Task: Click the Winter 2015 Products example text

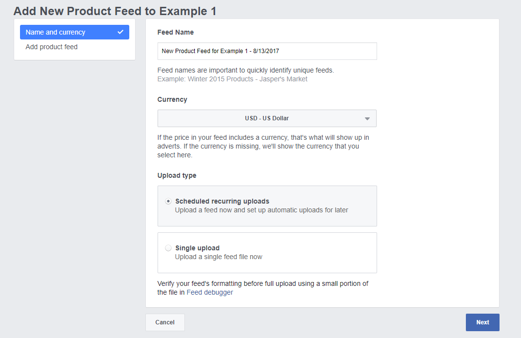Action: tap(232, 79)
